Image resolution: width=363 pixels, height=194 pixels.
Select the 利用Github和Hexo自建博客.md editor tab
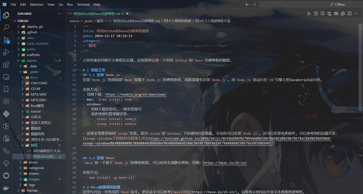click(x=98, y=14)
